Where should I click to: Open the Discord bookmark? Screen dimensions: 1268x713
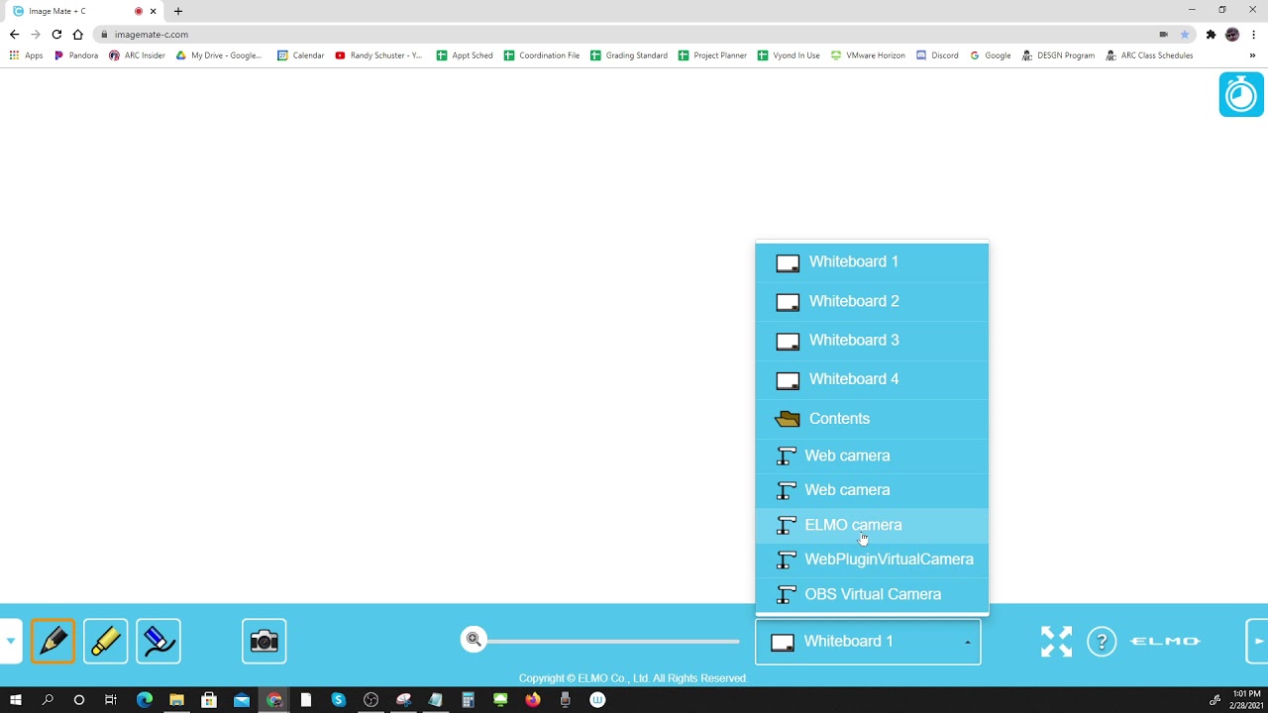[937, 55]
